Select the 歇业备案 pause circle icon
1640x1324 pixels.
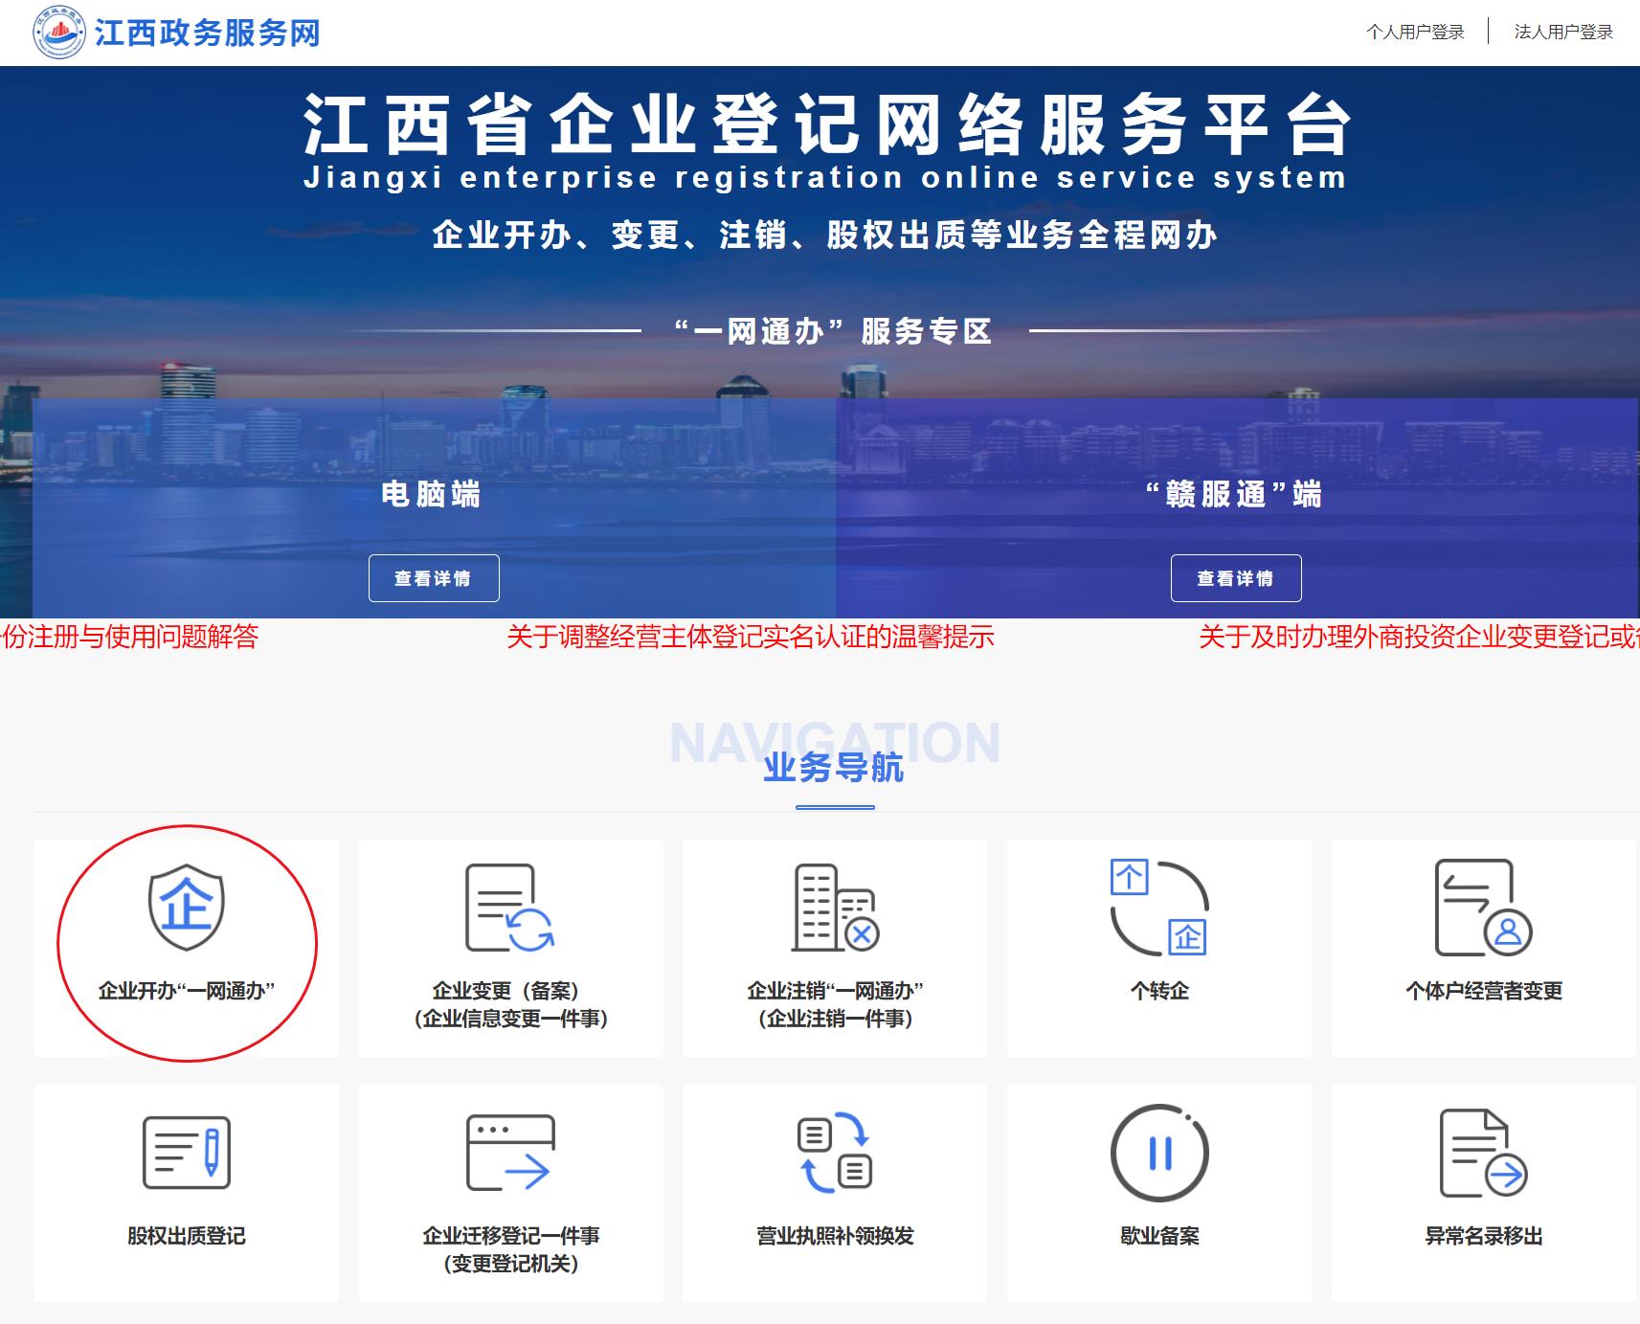coord(1158,1154)
